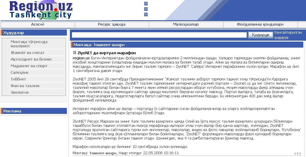Click the top blue square header icon
306x157 pixels.
point(146,4)
